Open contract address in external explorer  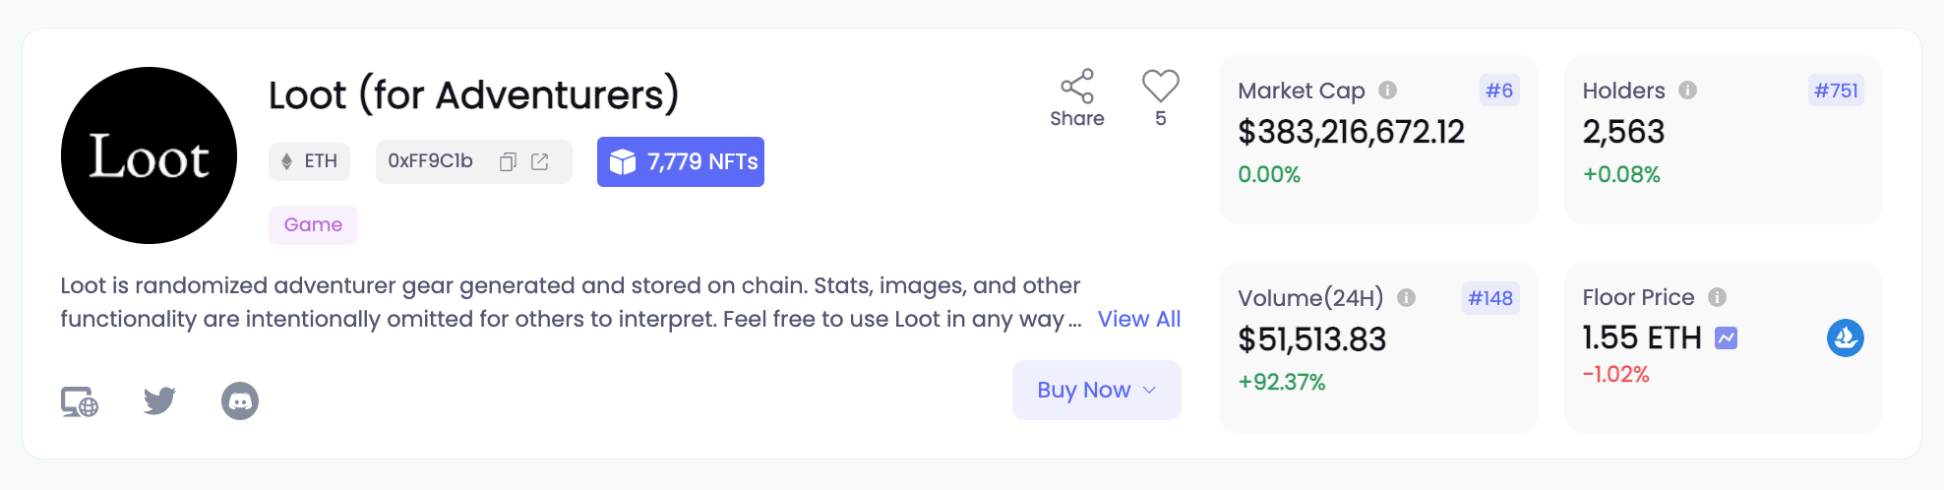540,161
